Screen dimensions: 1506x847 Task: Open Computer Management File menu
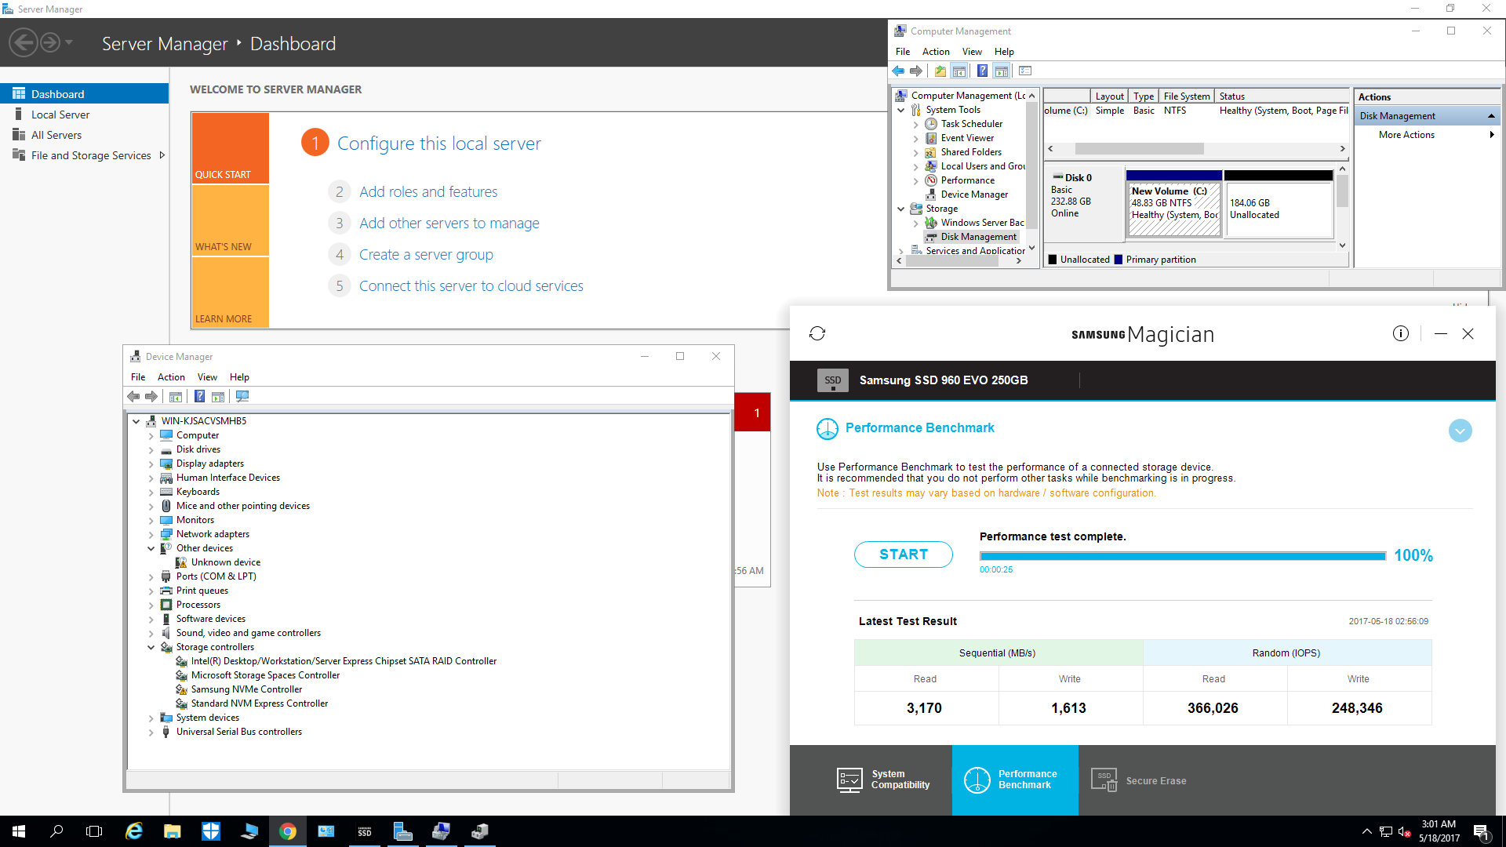point(903,52)
